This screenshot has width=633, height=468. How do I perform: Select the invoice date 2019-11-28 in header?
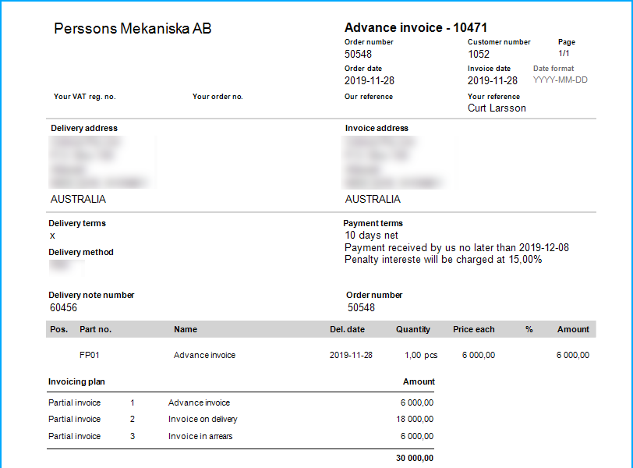click(x=493, y=81)
